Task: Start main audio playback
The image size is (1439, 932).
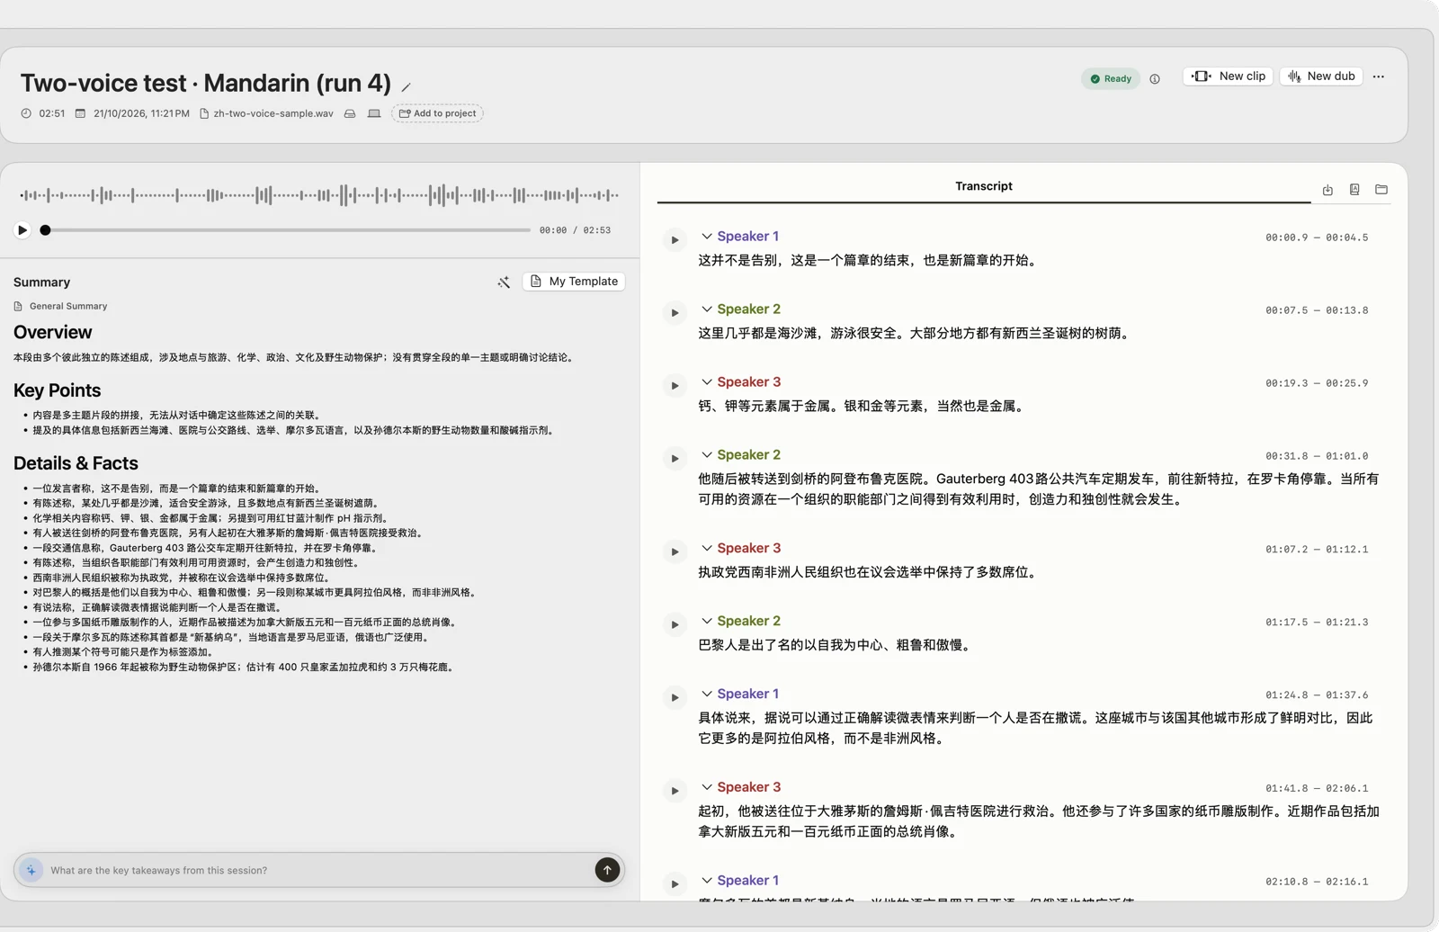Action: [x=22, y=230]
